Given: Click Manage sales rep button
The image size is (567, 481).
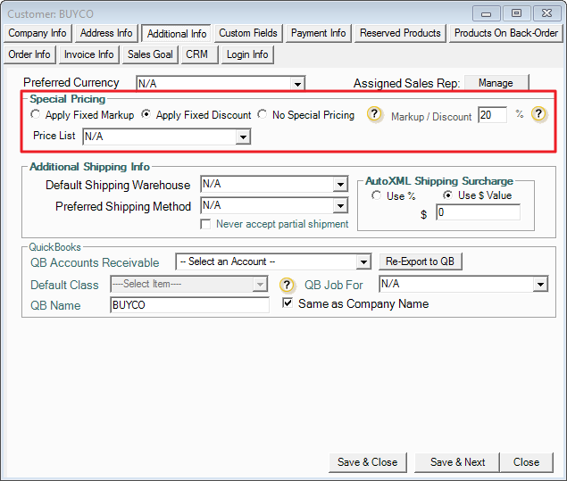Looking at the screenshot, I should [496, 83].
